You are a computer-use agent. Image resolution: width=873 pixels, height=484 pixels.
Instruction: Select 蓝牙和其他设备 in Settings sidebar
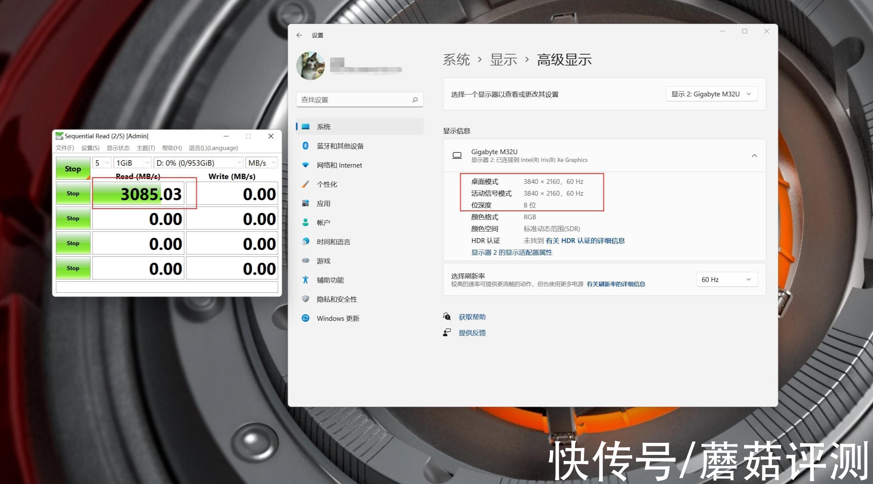359,146
